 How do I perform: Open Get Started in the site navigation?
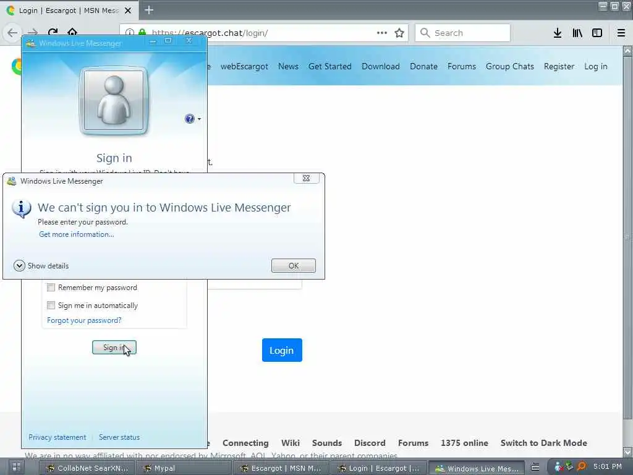330,66
